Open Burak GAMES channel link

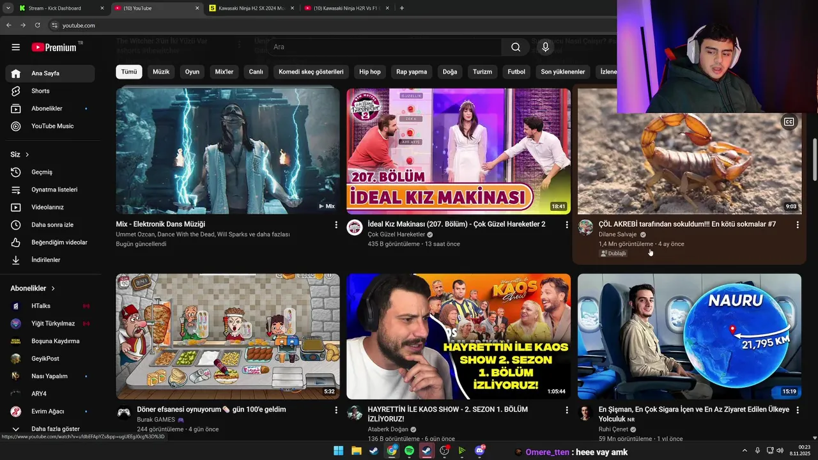tap(156, 420)
